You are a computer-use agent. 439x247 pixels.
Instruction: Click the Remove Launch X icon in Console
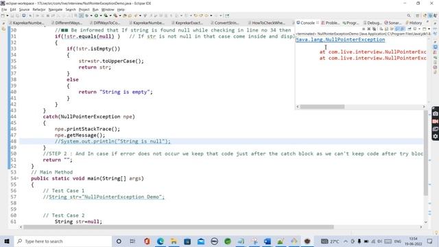tap(369, 29)
